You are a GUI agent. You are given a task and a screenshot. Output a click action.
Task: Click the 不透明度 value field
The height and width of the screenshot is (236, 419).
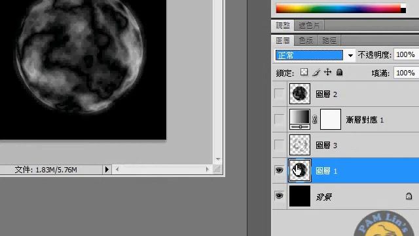(406, 55)
